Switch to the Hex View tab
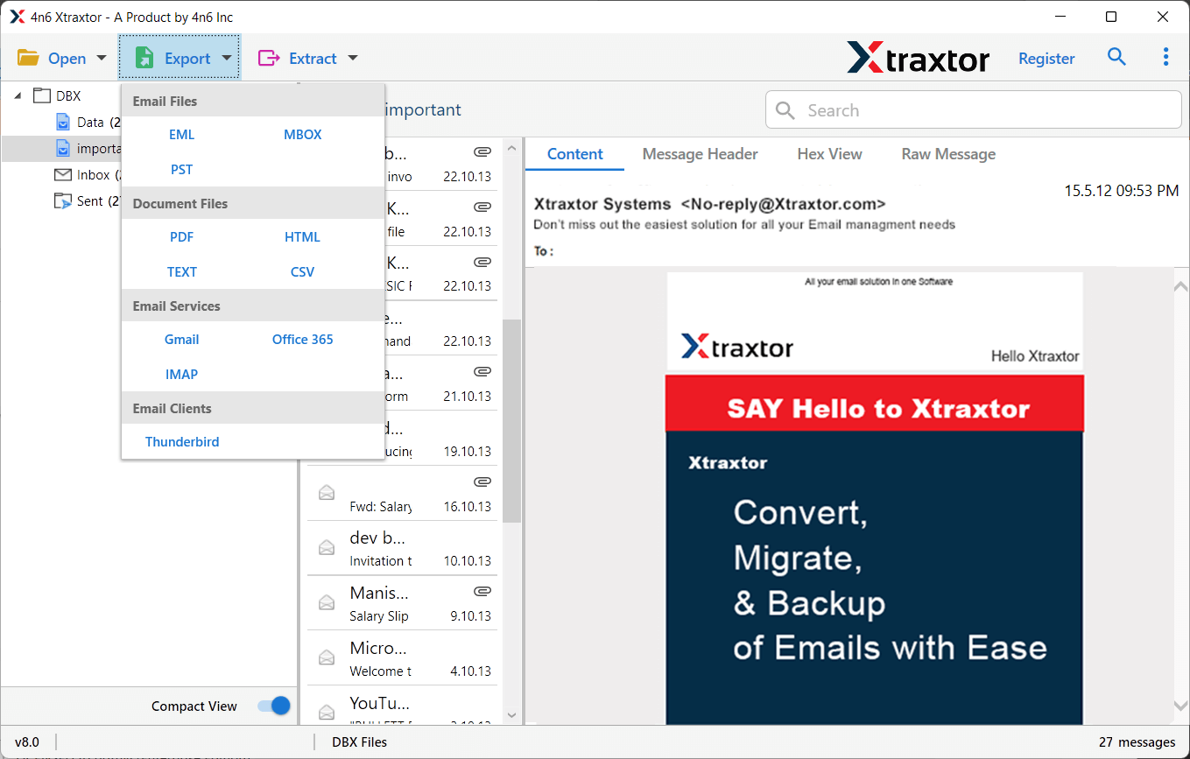The width and height of the screenshot is (1190, 759). tap(830, 154)
